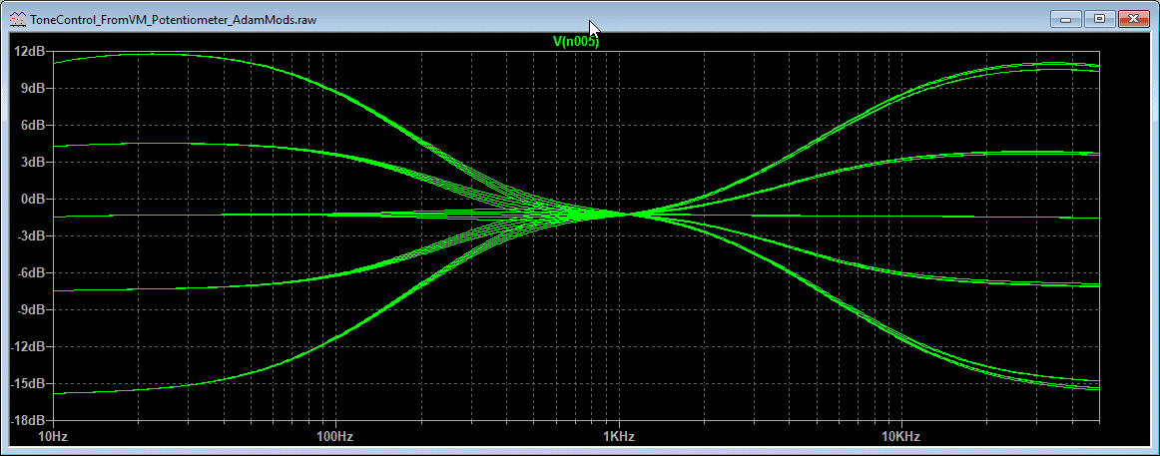This screenshot has height=456, width=1160.
Task: Close the ToneControl raw window
Action: click(1133, 19)
